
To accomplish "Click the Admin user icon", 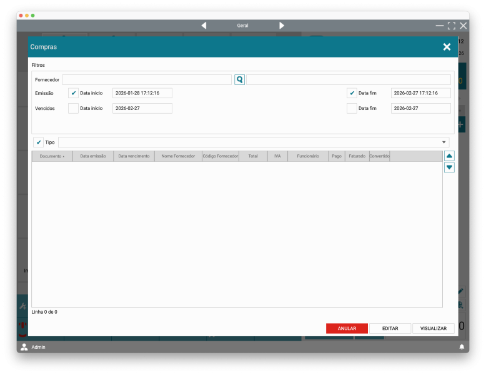I will [24, 346].
